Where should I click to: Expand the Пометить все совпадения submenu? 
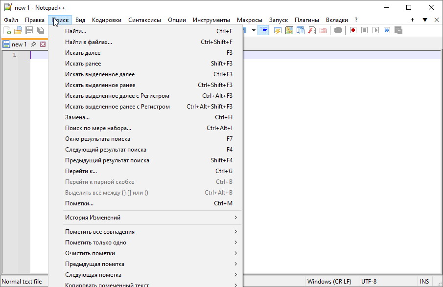[x=145, y=232]
